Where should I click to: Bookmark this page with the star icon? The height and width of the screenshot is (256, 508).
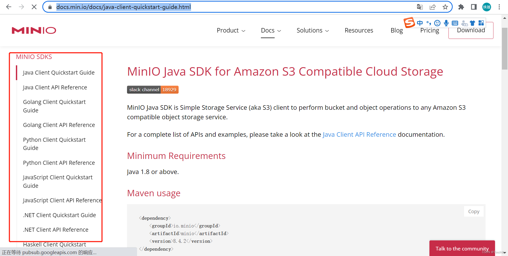(445, 7)
